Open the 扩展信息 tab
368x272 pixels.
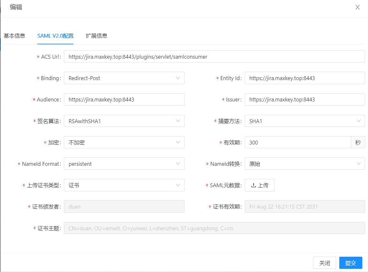click(96, 36)
